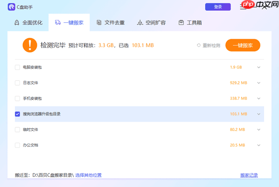279x187 pixels.
Task: Click the orange warning exclamation icon
Action: pyautogui.click(x=29, y=45)
